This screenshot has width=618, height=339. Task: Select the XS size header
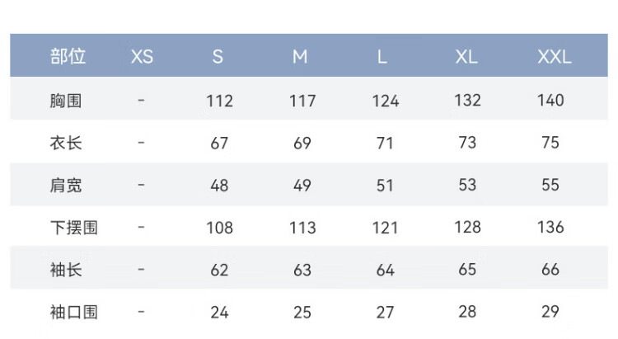pos(142,57)
